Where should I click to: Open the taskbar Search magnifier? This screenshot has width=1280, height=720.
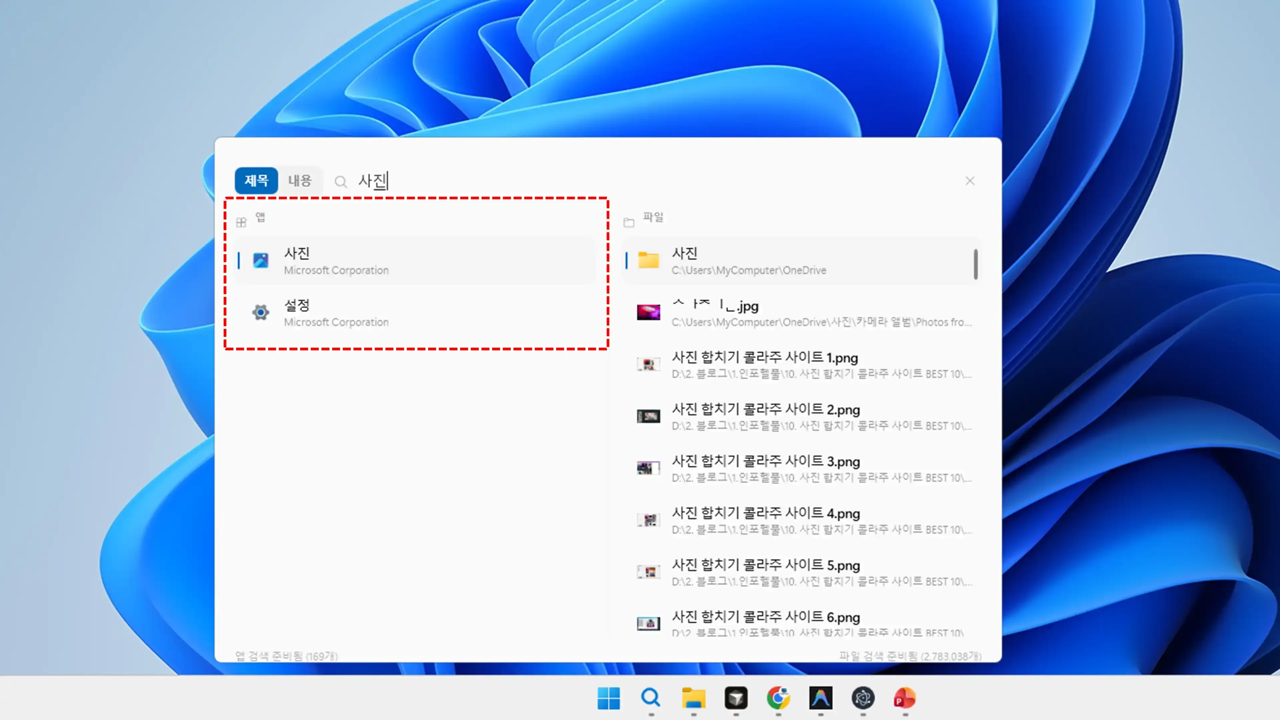point(650,698)
